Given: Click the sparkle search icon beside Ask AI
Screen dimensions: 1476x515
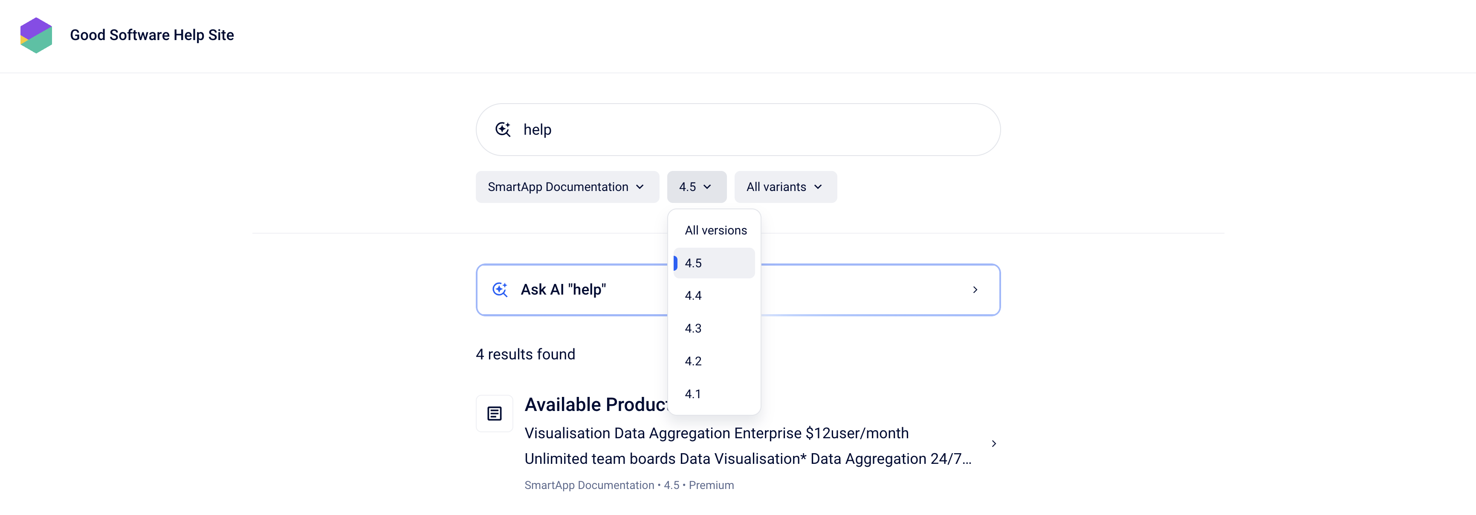Looking at the screenshot, I should click(x=500, y=290).
